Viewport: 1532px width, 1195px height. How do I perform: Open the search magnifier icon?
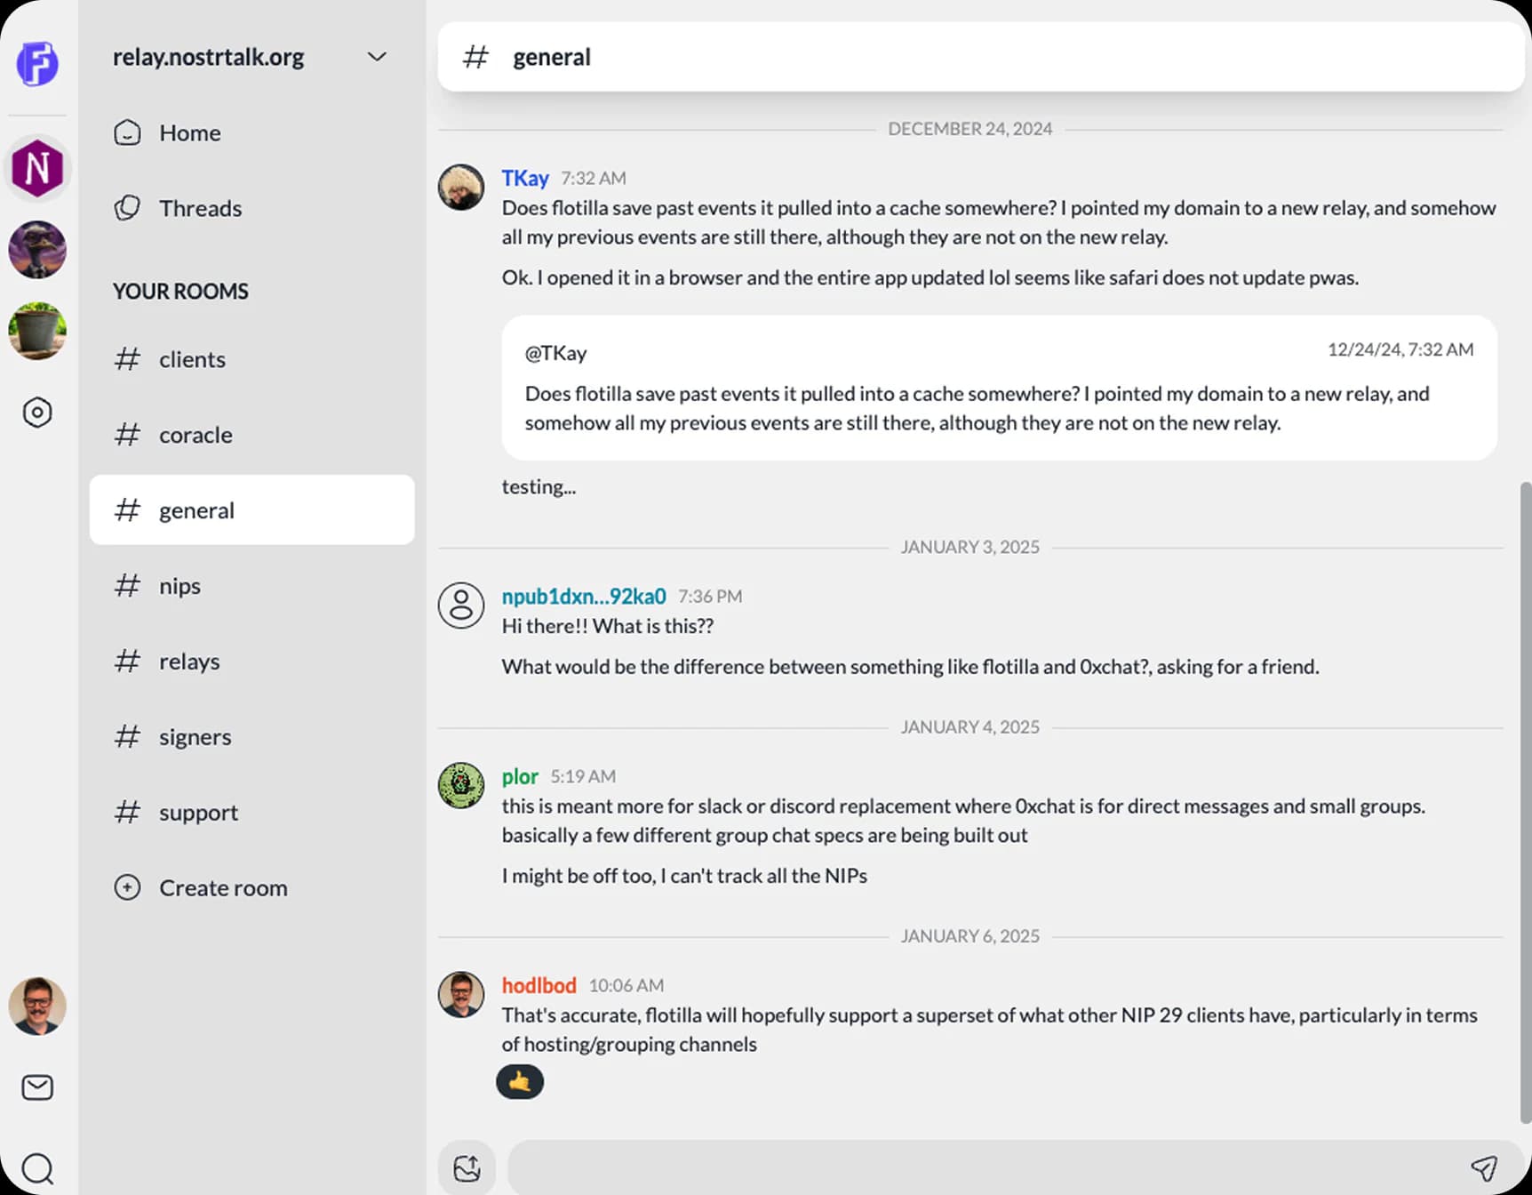[x=37, y=1168]
